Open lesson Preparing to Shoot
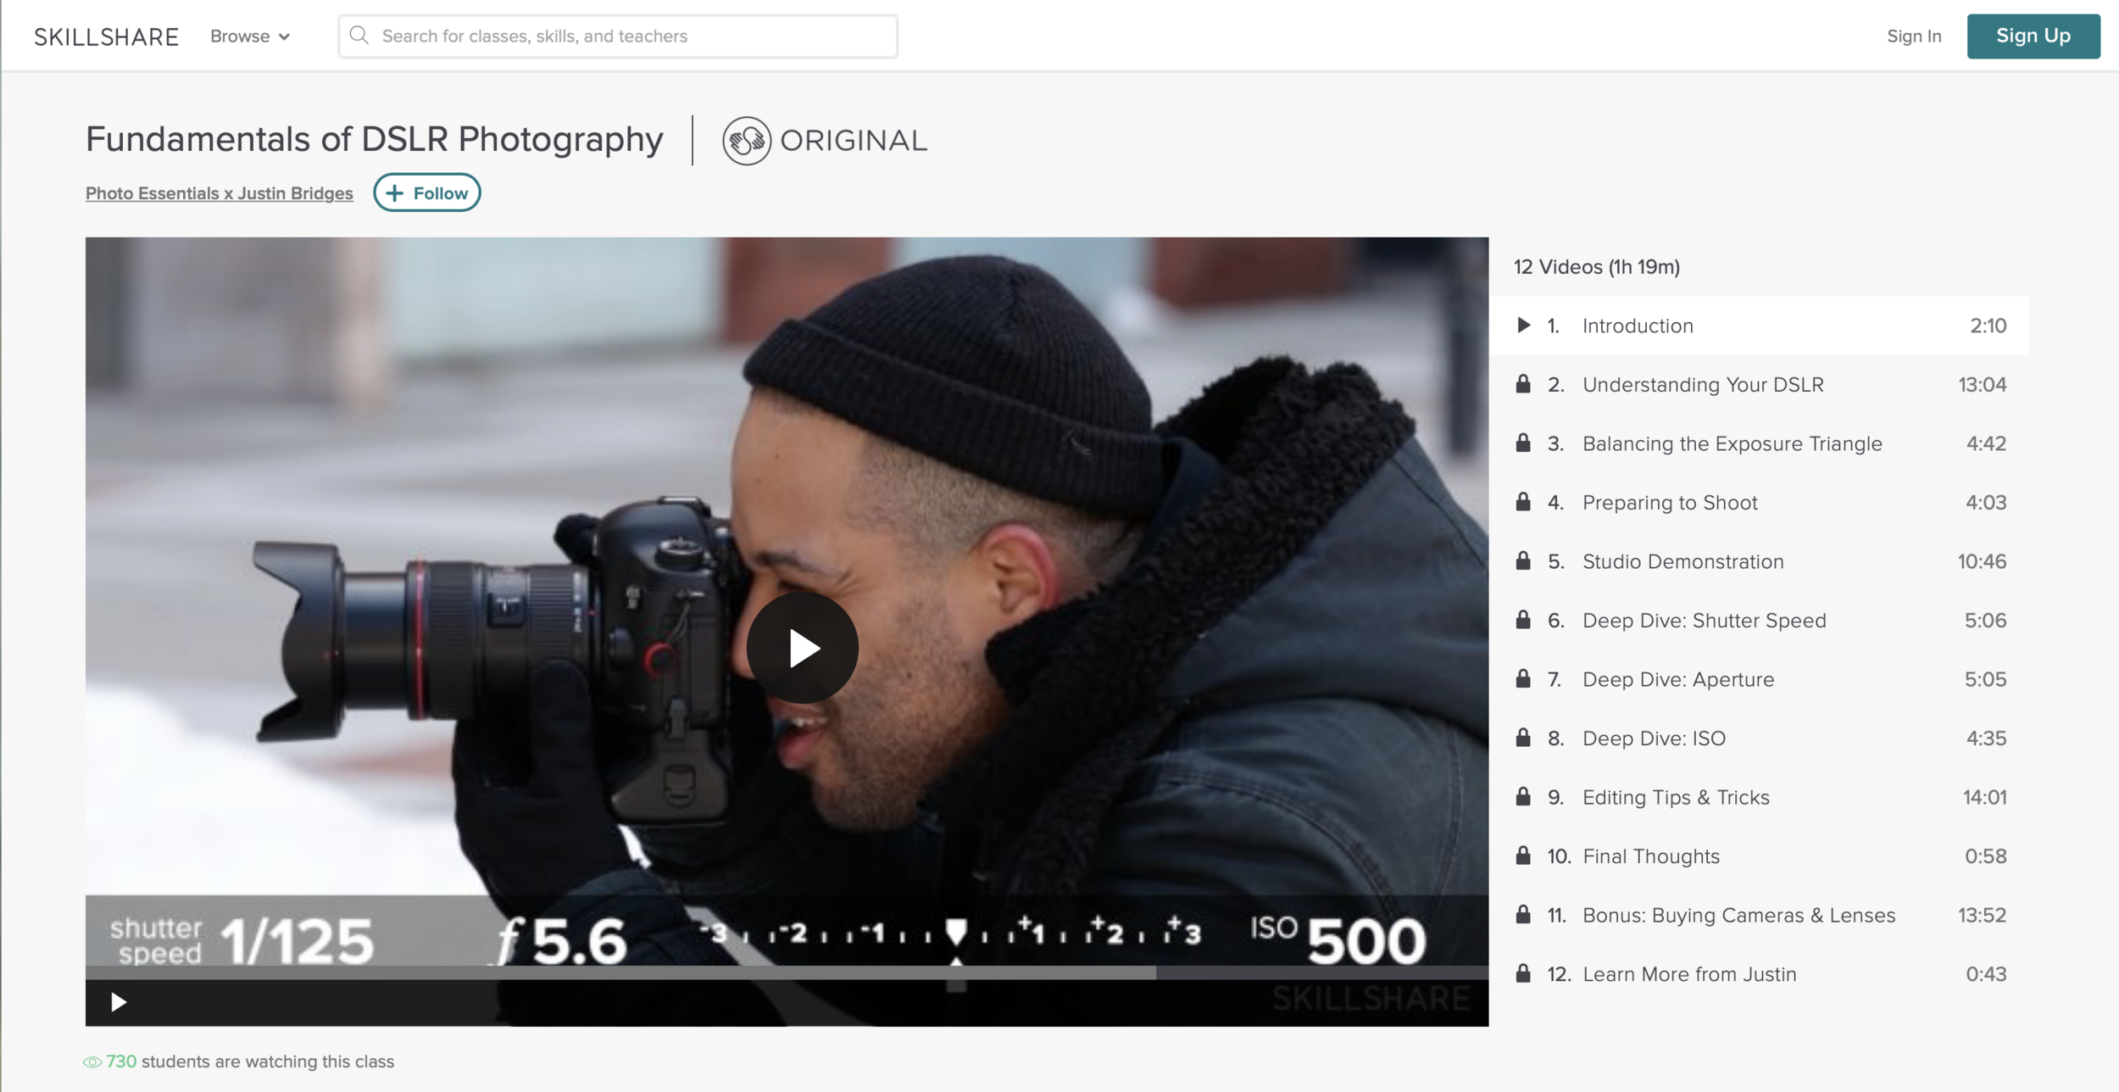2119x1092 pixels. 1759,503
